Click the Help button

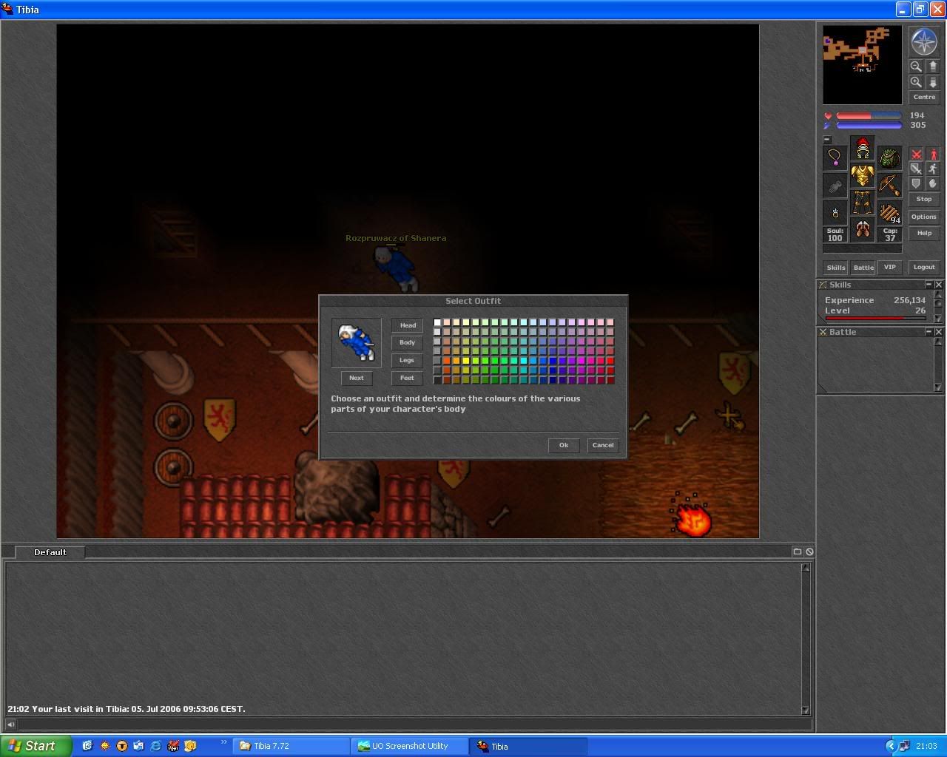point(924,234)
